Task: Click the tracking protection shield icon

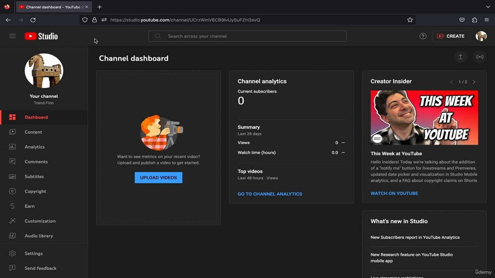Action: point(85,20)
